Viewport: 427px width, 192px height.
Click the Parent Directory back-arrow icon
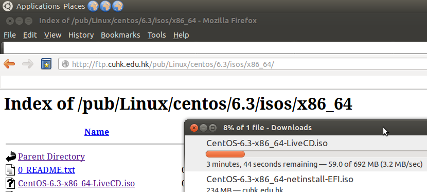11,156
